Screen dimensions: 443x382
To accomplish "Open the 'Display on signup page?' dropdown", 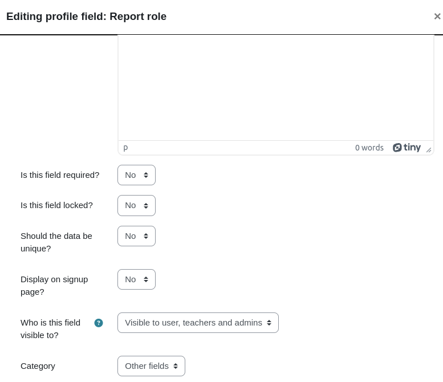I will [136, 279].
